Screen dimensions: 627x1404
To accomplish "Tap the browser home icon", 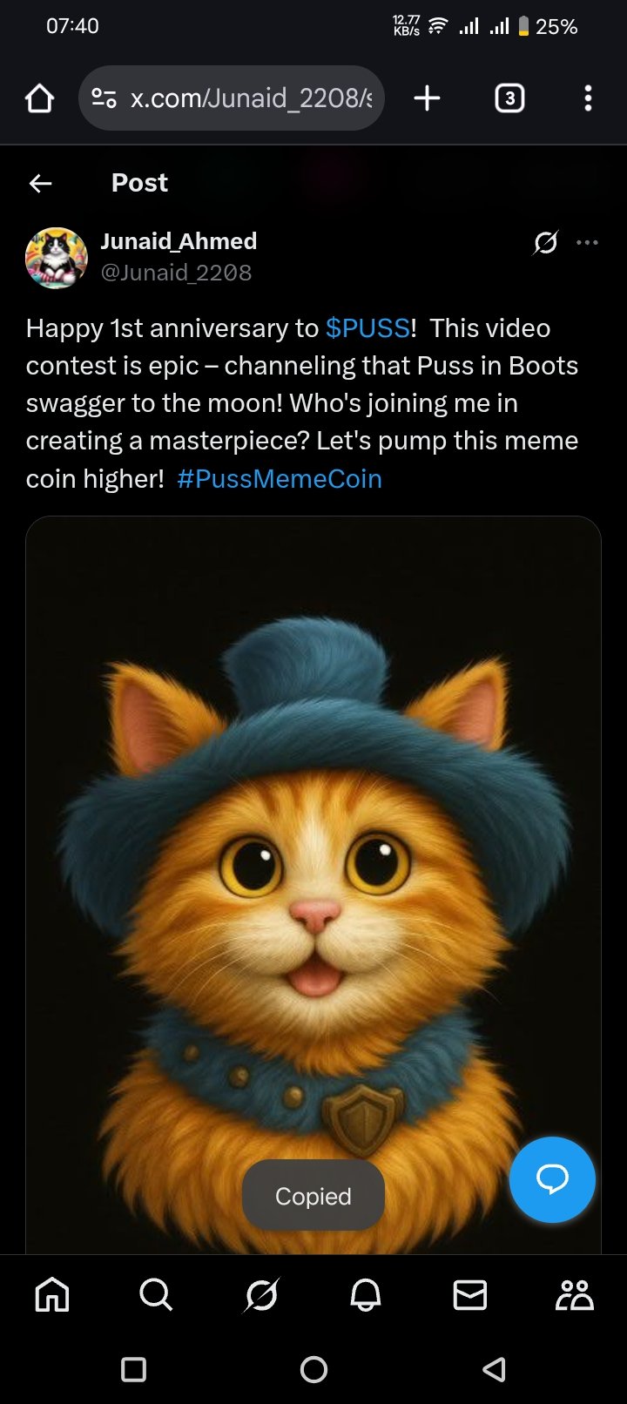I will pyautogui.click(x=39, y=98).
